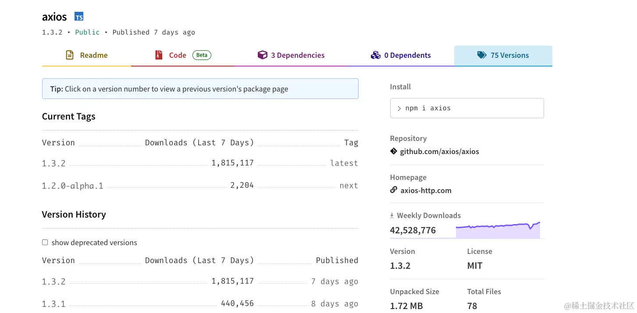The width and height of the screenshot is (637, 313).
Task: Click the Readme file icon
Action: click(69, 55)
